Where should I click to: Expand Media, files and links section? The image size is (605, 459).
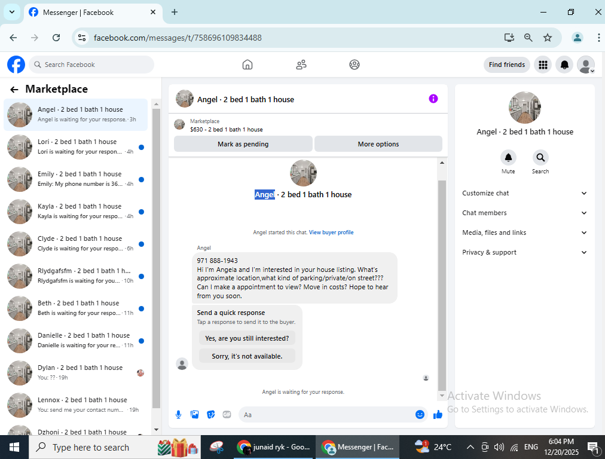[524, 232]
